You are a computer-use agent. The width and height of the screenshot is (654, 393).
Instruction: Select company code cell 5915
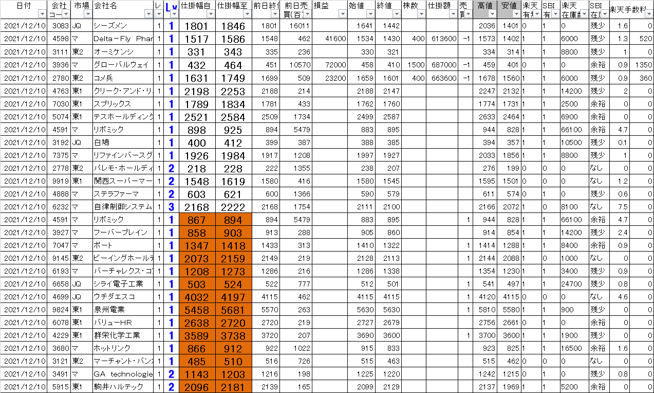tap(59, 386)
